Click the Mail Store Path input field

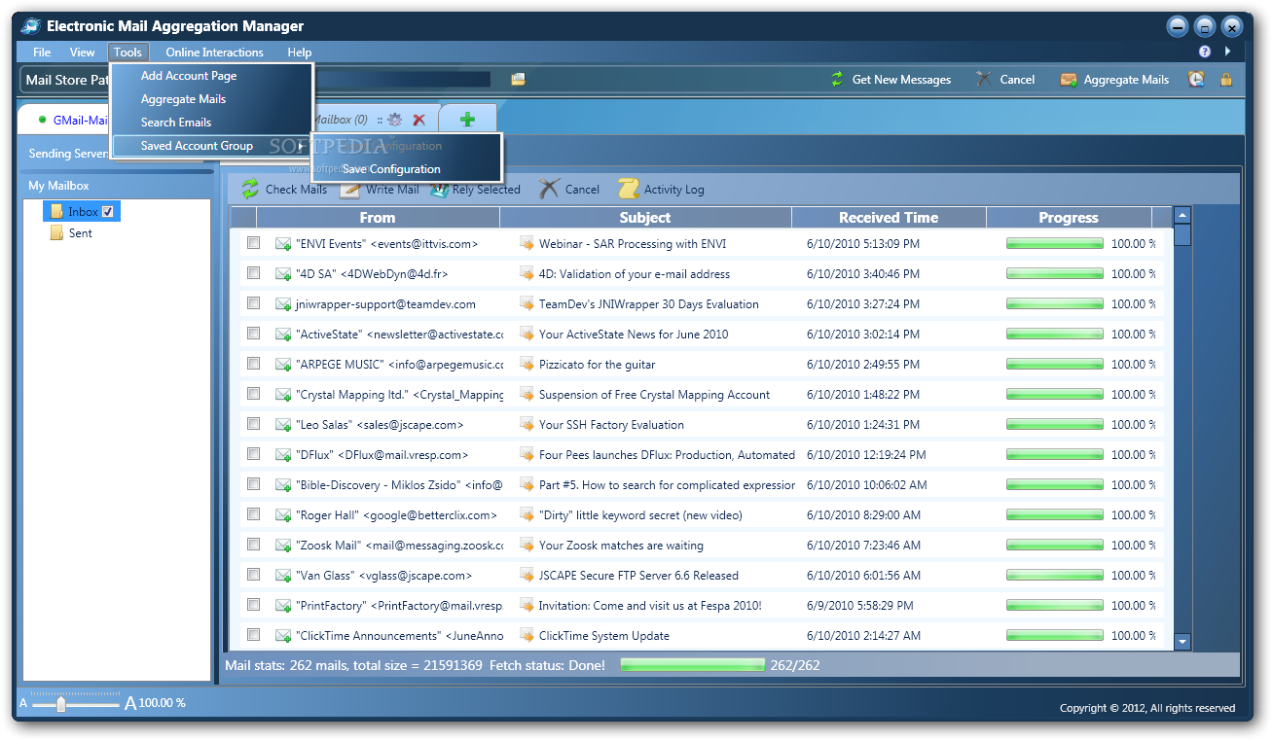point(401,80)
